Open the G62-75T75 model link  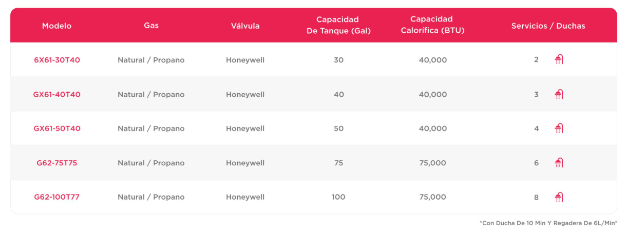[x=57, y=163]
